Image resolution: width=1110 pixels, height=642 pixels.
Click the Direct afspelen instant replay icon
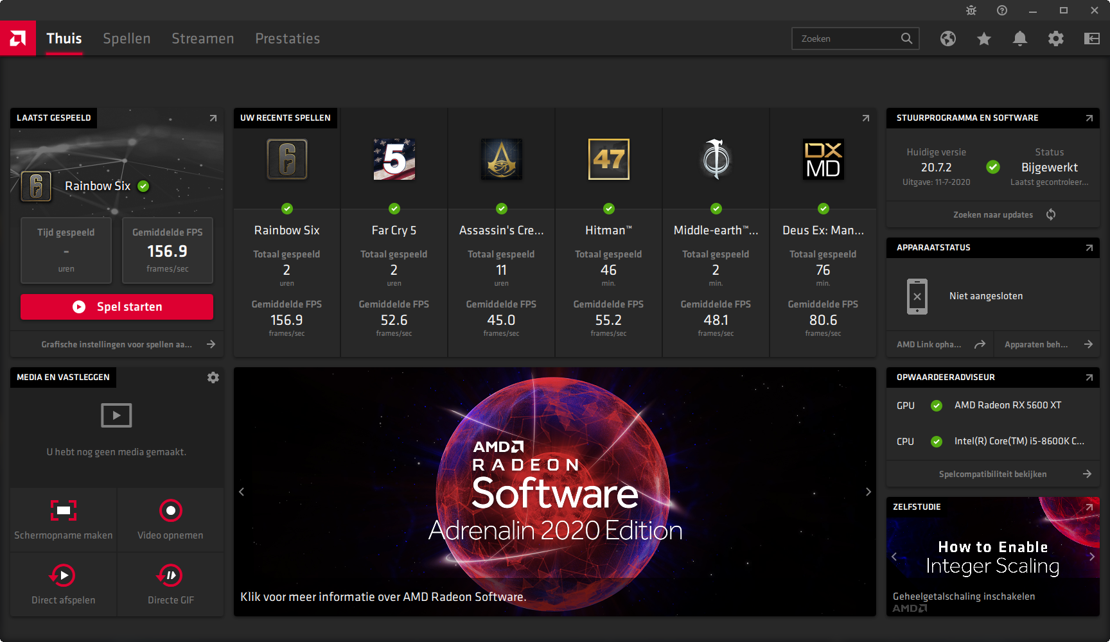[63, 575]
